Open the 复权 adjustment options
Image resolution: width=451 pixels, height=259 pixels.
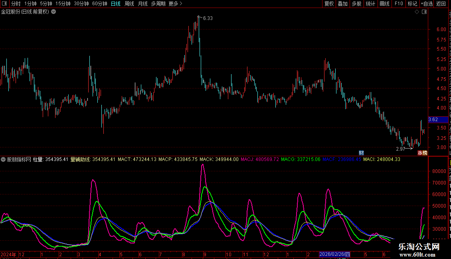[x=329, y=4]
